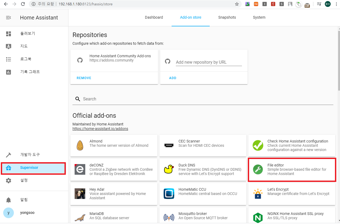The width and height of the screenshot is (340, 224).
Task: Switch to the Snapshots tab
Action: coord(227,17)
